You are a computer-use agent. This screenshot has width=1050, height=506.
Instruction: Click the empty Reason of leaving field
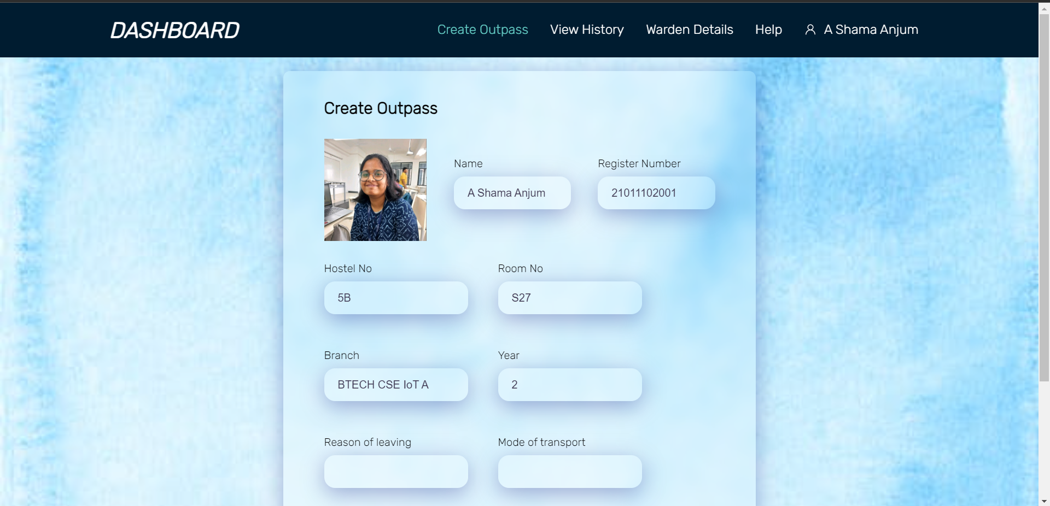tap(395, 472)
